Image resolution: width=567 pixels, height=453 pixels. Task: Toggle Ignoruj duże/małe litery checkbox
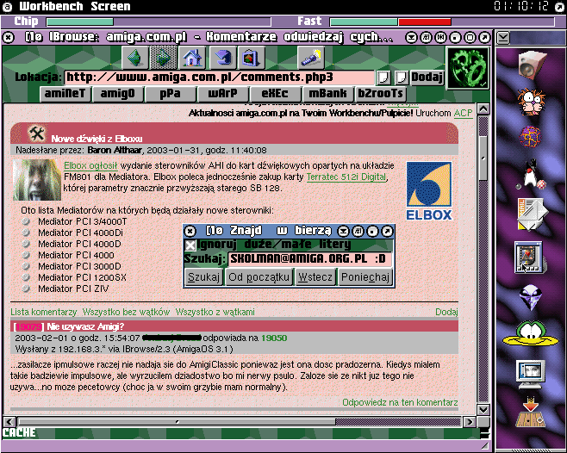coord(190,245)
